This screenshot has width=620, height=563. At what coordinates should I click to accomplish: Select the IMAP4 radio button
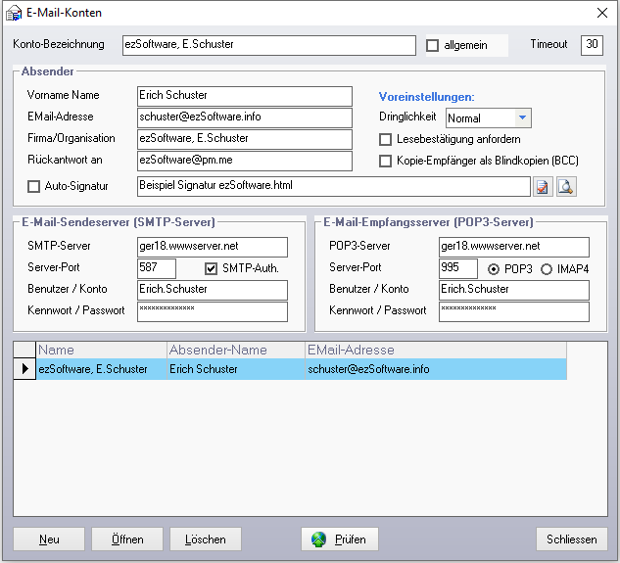point(547,268)
